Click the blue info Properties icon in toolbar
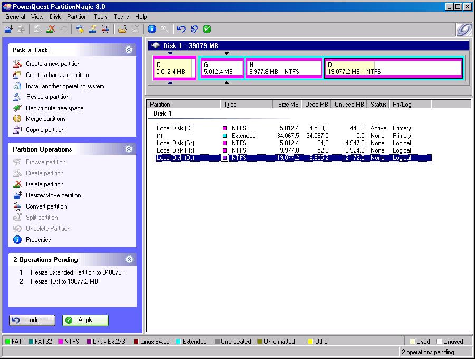Image resolution: width=475 pixels, height=359 pixels. (152, 29)
